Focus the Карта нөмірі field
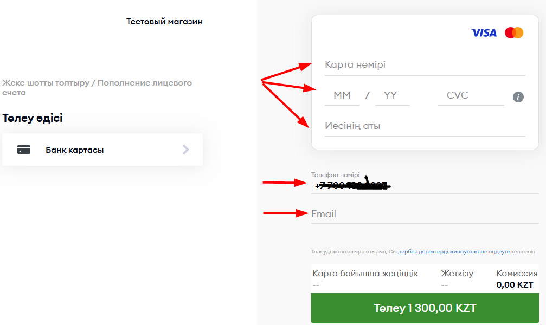The width and height of the screenshot is (546, 325). coord(425,65)
